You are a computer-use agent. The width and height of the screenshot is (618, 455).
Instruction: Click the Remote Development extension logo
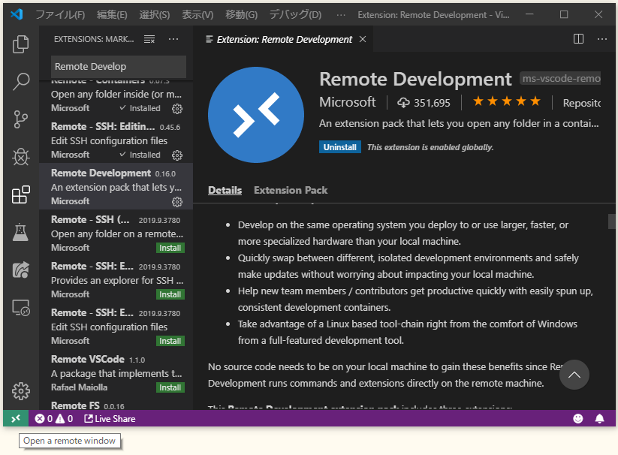pos(256,115)
